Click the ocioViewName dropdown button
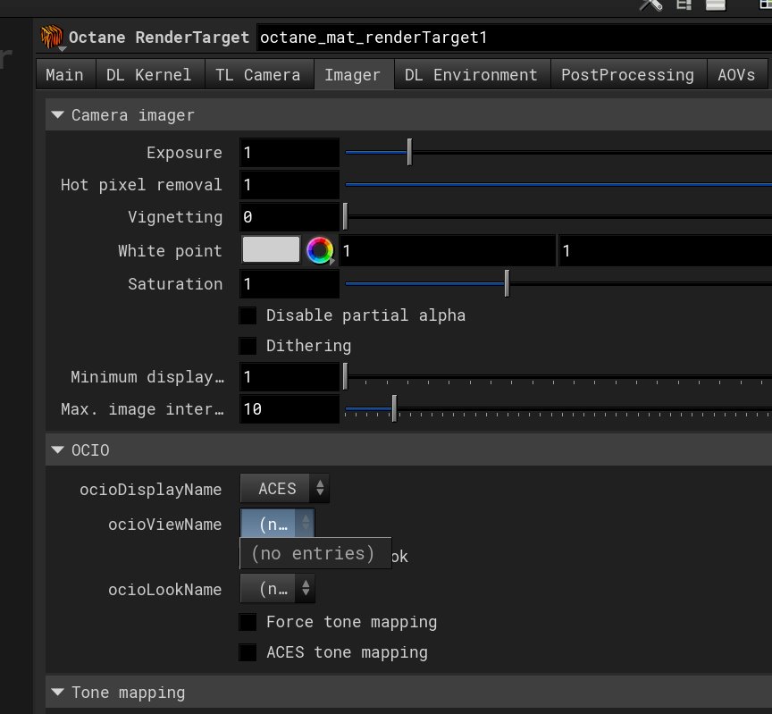Screen dimensions: 772x714 click(x=277, y=524)
